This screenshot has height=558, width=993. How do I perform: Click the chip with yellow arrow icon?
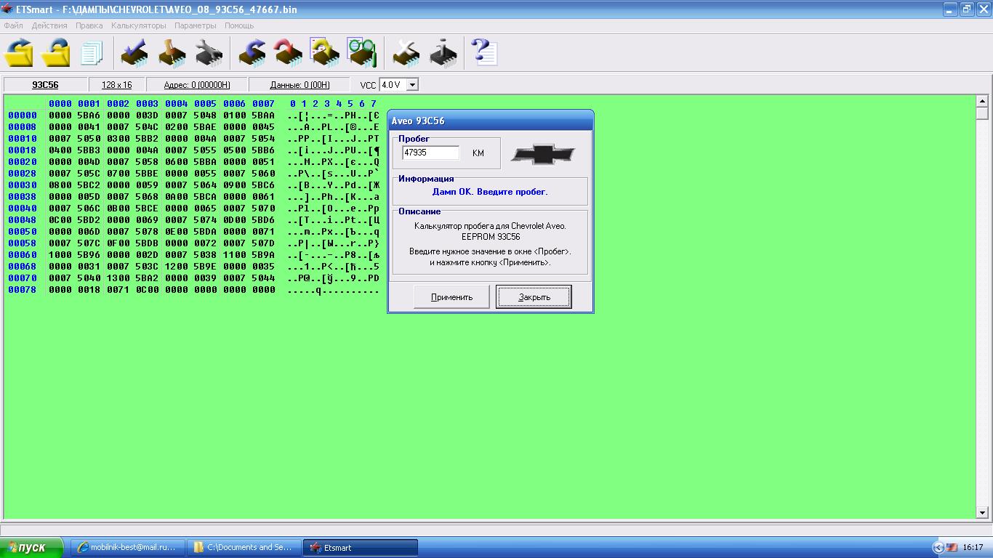325,52
